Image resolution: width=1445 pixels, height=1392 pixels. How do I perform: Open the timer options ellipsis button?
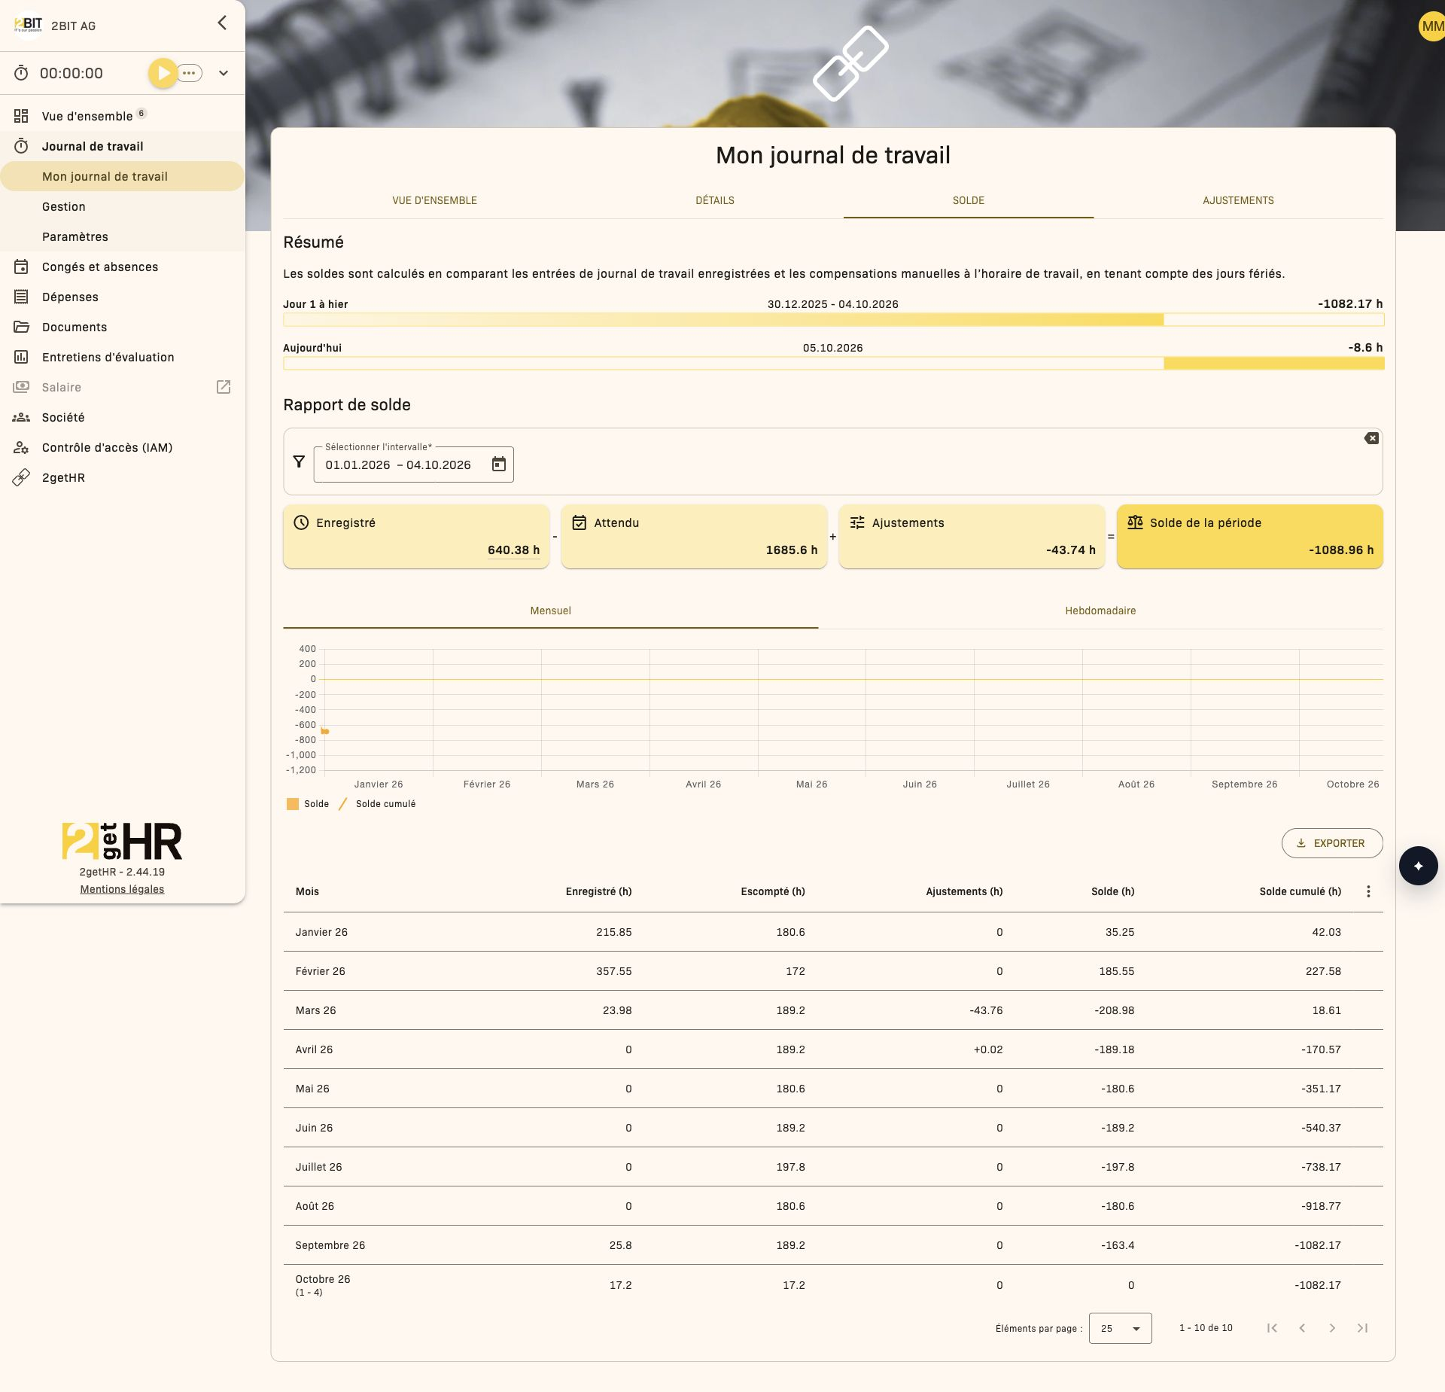point(189,73)
